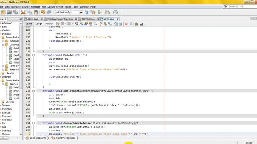Select the Afternoon project

tap(7, 23)
